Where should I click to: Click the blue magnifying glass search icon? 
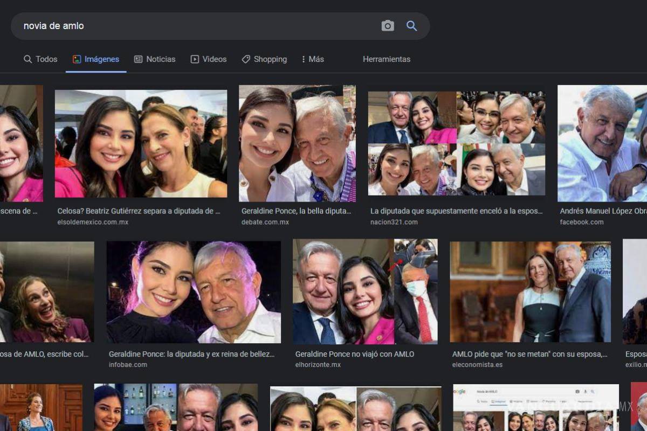coord(411,25)
